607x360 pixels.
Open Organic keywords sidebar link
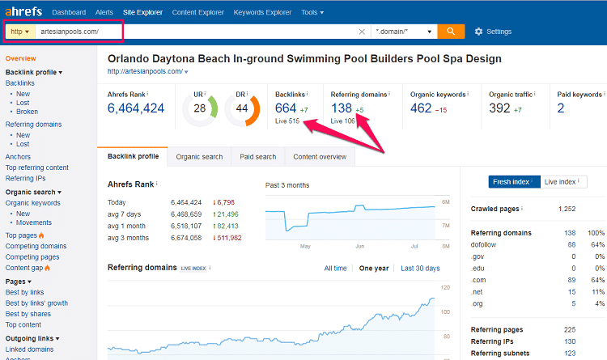coord(33,203)
